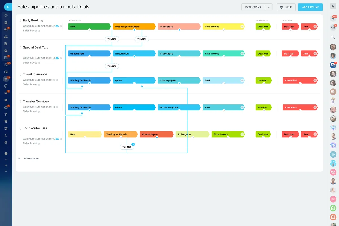Open the settings gear in left sidebar

pyautogui.click(x=6, y=166)
